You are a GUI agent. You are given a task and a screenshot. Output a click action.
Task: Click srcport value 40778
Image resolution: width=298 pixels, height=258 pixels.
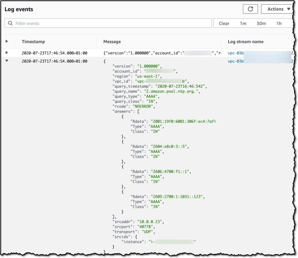pyautogui.click(x=146, y=227)
